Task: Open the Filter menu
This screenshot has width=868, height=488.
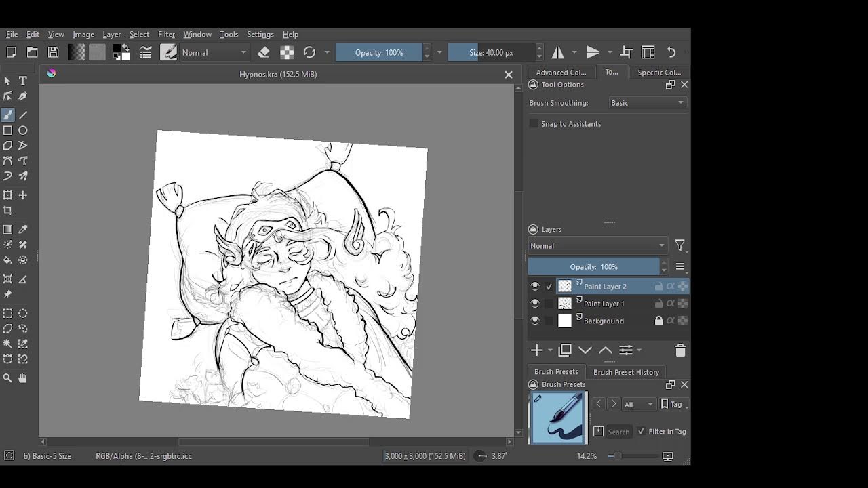Action: pos(166,34)
